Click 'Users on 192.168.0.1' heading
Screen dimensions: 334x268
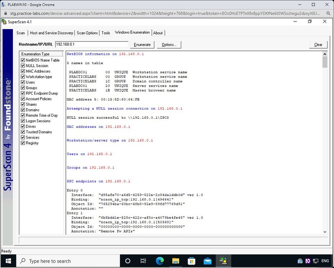[89, 154]
